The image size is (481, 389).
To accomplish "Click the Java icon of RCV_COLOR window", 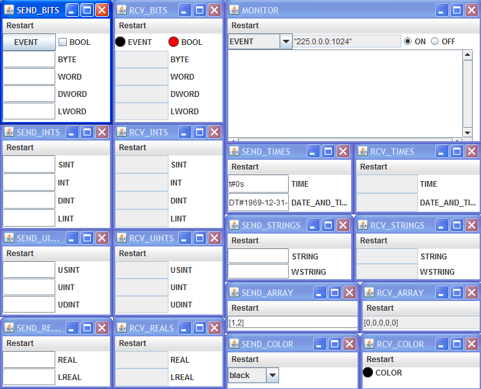I will coord(369,344).
